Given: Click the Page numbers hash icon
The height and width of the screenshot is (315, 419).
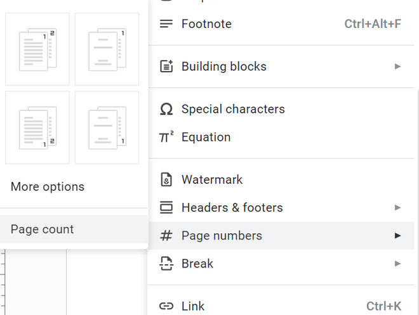Looking at the screenshot, I should click(166, 236).
